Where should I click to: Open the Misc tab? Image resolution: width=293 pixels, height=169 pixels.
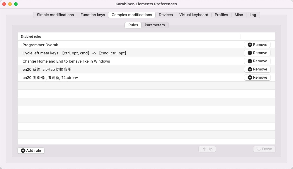pos(239,15)
